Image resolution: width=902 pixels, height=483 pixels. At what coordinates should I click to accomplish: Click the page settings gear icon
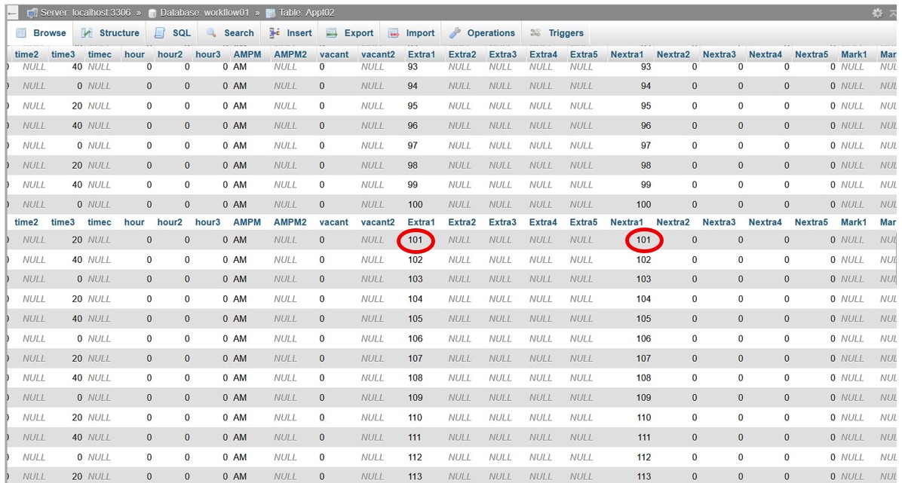pos(877,13)
